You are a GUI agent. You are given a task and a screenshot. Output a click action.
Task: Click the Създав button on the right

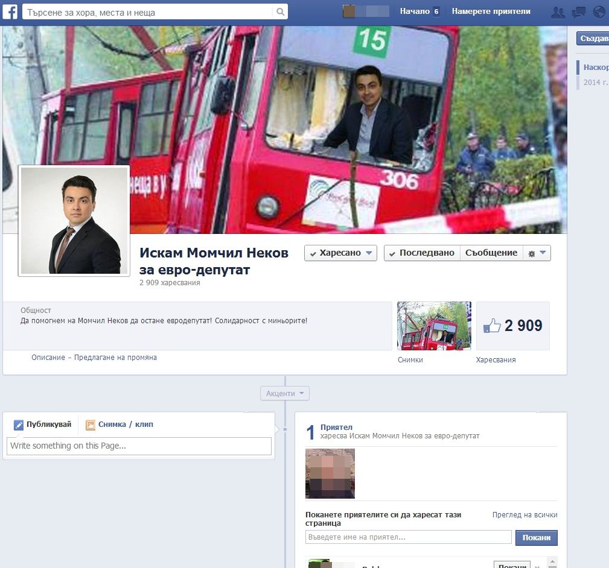coord(593,39)
